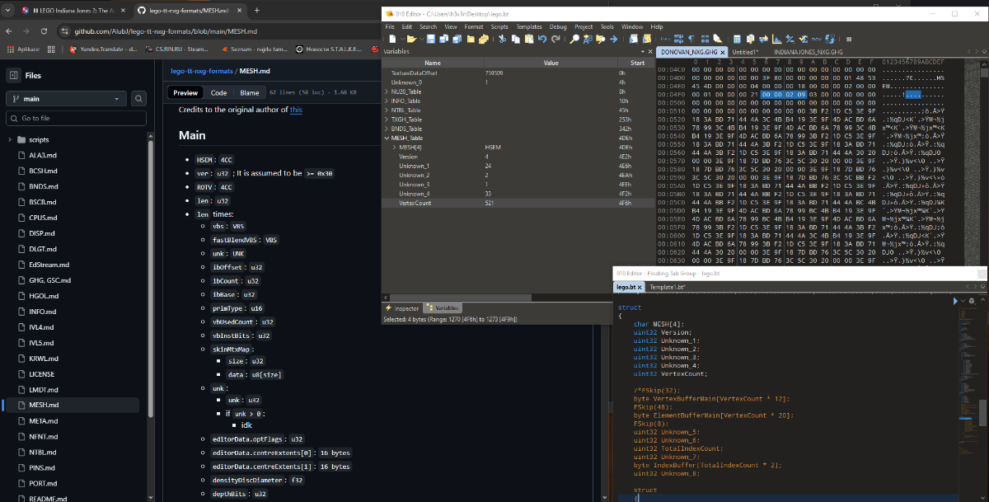
Task: Click the GitHub Code view button
Action: click(x=218, y=93)
